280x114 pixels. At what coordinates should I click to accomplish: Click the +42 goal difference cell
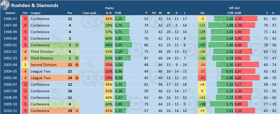pos(202,45)
